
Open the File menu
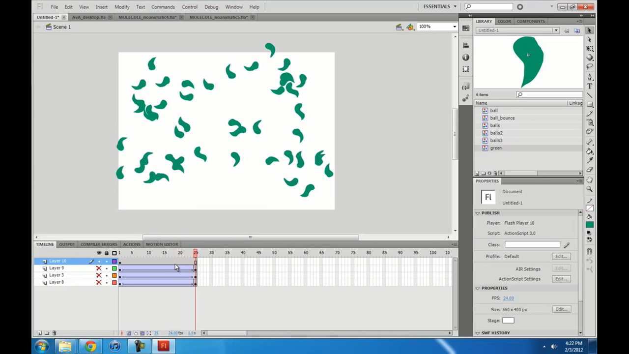[55, 7]
